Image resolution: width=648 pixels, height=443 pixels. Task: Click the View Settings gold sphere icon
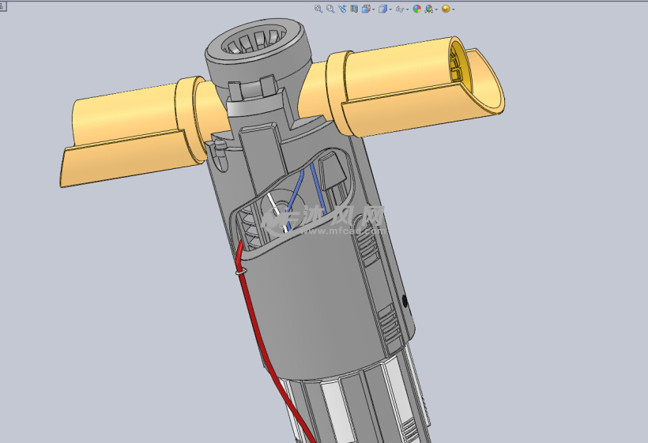coord(446,9)
